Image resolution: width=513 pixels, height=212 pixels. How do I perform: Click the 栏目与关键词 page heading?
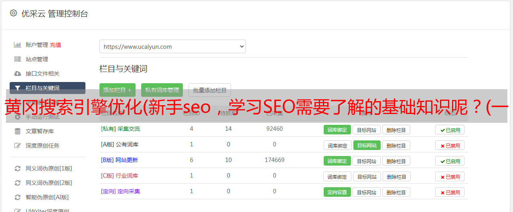click(x=124, y=69)
